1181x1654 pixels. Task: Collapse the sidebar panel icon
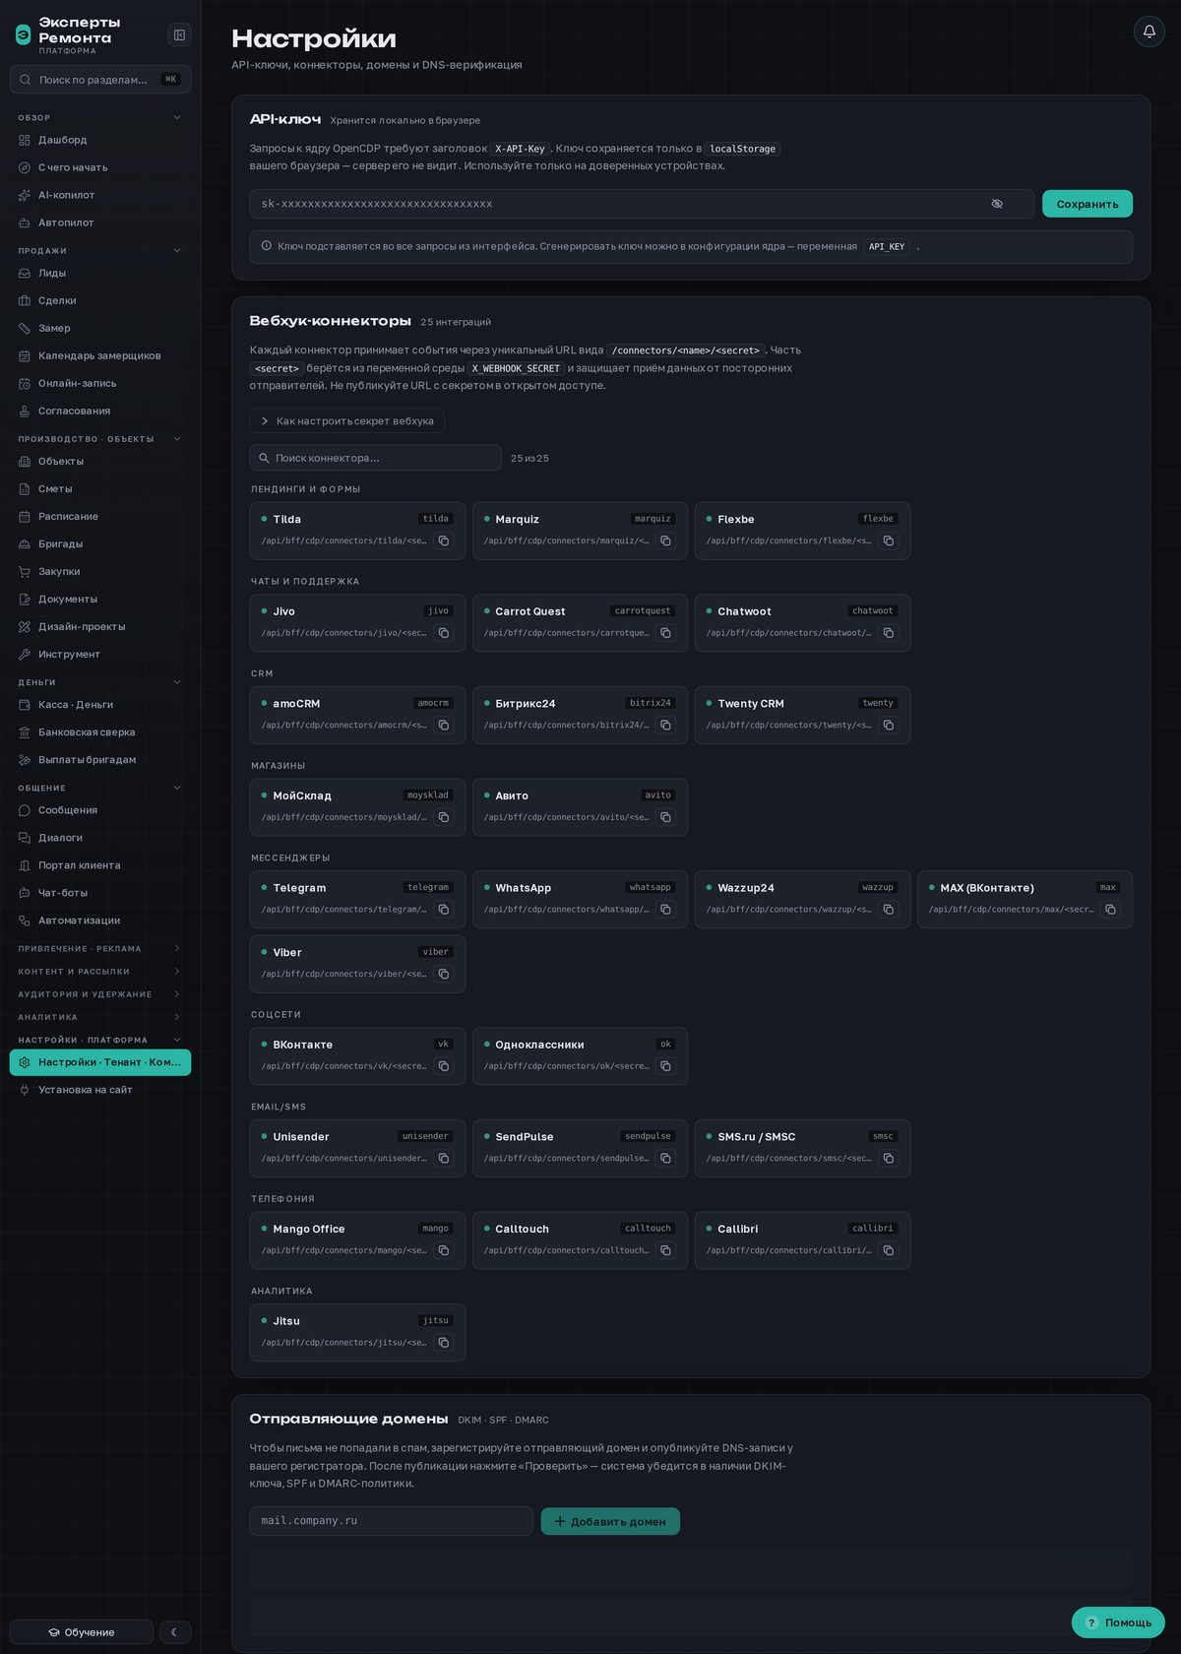pos(179,35)
